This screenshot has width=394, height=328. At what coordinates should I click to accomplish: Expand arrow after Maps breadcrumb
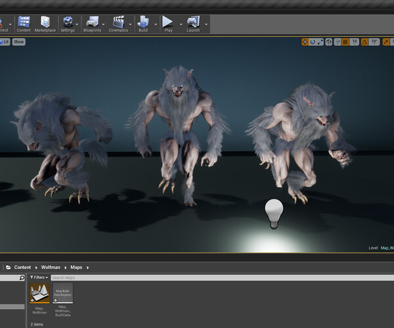click(87, 268)
